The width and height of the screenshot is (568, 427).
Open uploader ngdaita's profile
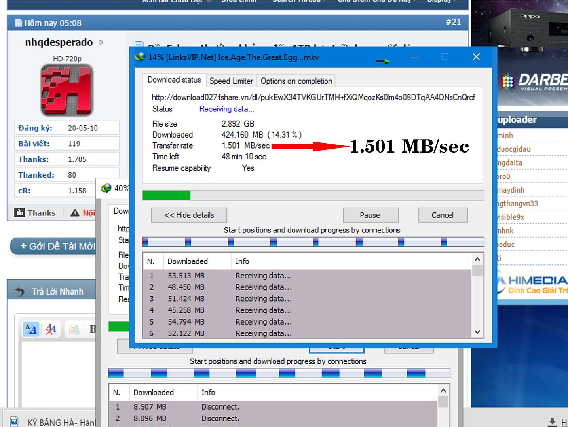[510, 163]
